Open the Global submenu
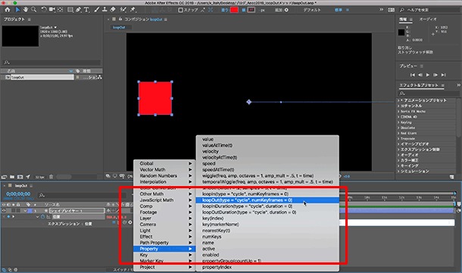 pos(164,163)
